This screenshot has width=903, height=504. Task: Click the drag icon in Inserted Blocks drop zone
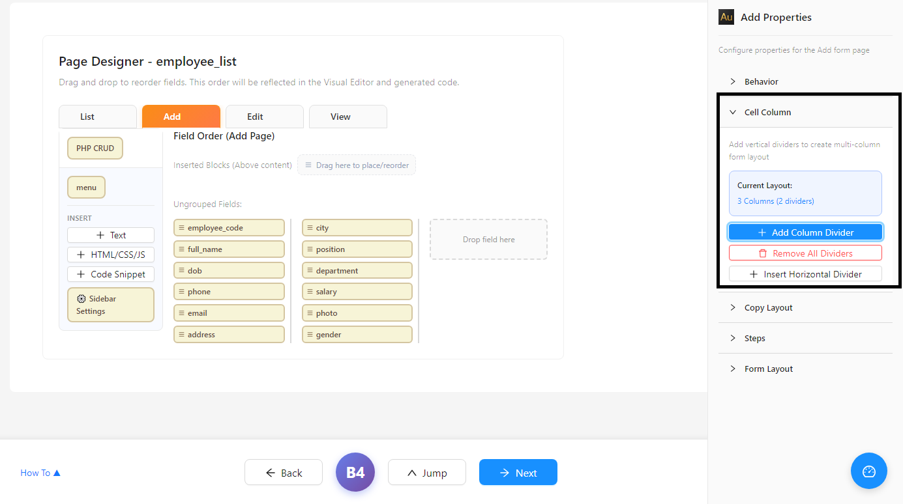click(308, 165)
